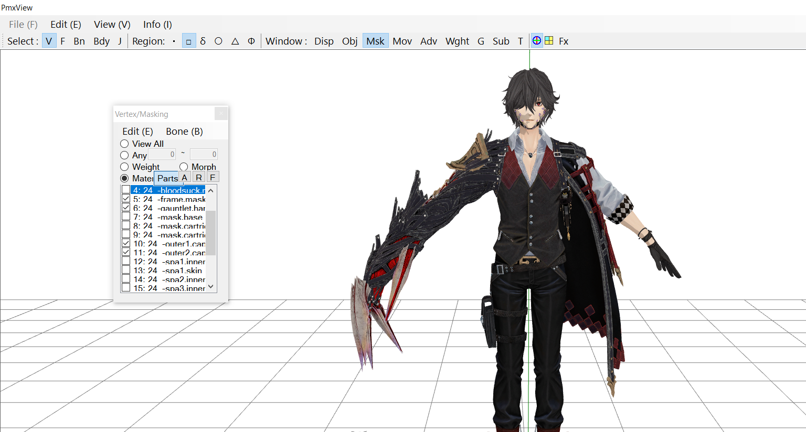The width and height of the screenshot is (806, 432).
Task: Open the Info (I) menu
Action: coord(157,25)
